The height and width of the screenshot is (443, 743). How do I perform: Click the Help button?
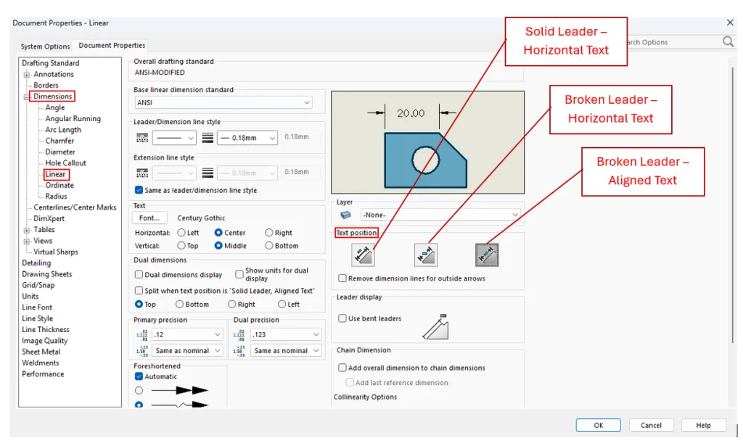click(x=703, y=425)
